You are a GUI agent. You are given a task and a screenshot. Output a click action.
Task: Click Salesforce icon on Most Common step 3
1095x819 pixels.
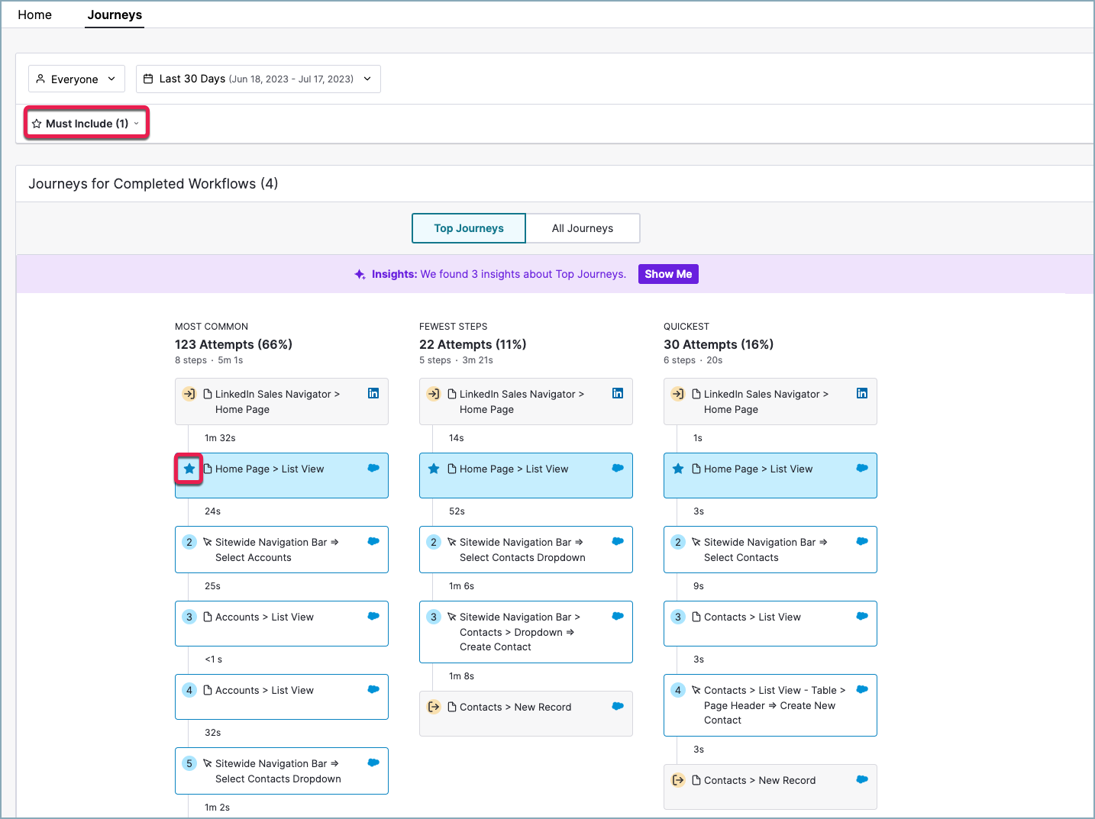click(x=373, y=616)
